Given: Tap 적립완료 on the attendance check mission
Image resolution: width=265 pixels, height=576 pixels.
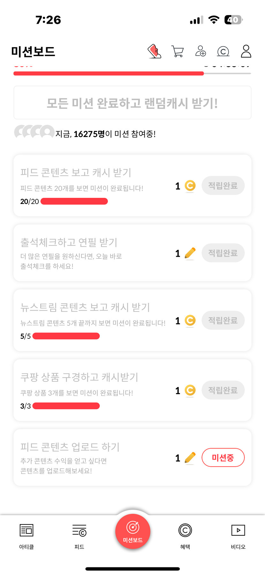Looking at the screenshot, I should 223,253.
